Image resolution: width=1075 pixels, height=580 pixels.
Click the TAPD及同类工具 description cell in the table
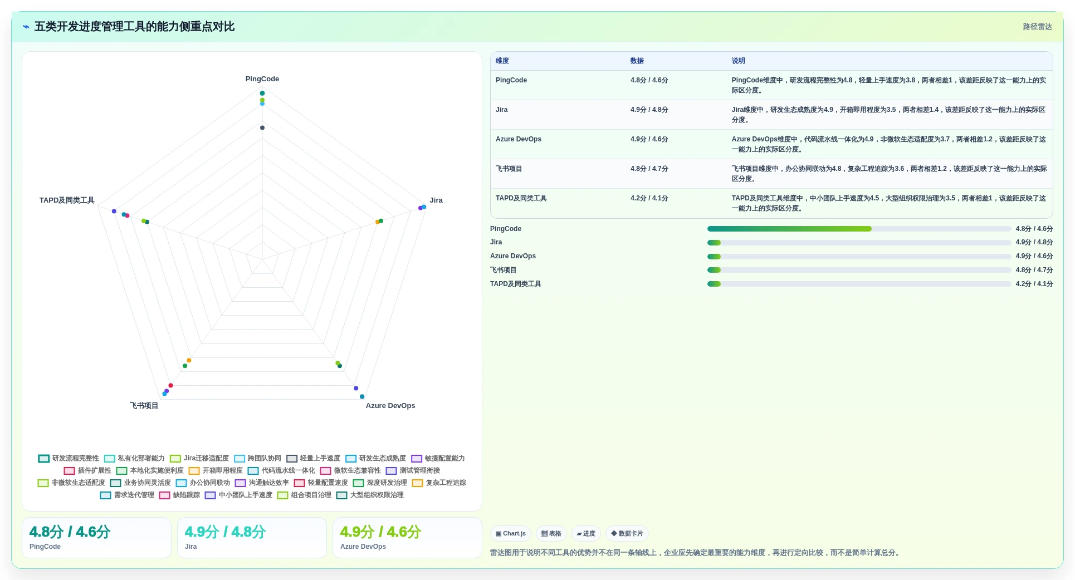889,203
